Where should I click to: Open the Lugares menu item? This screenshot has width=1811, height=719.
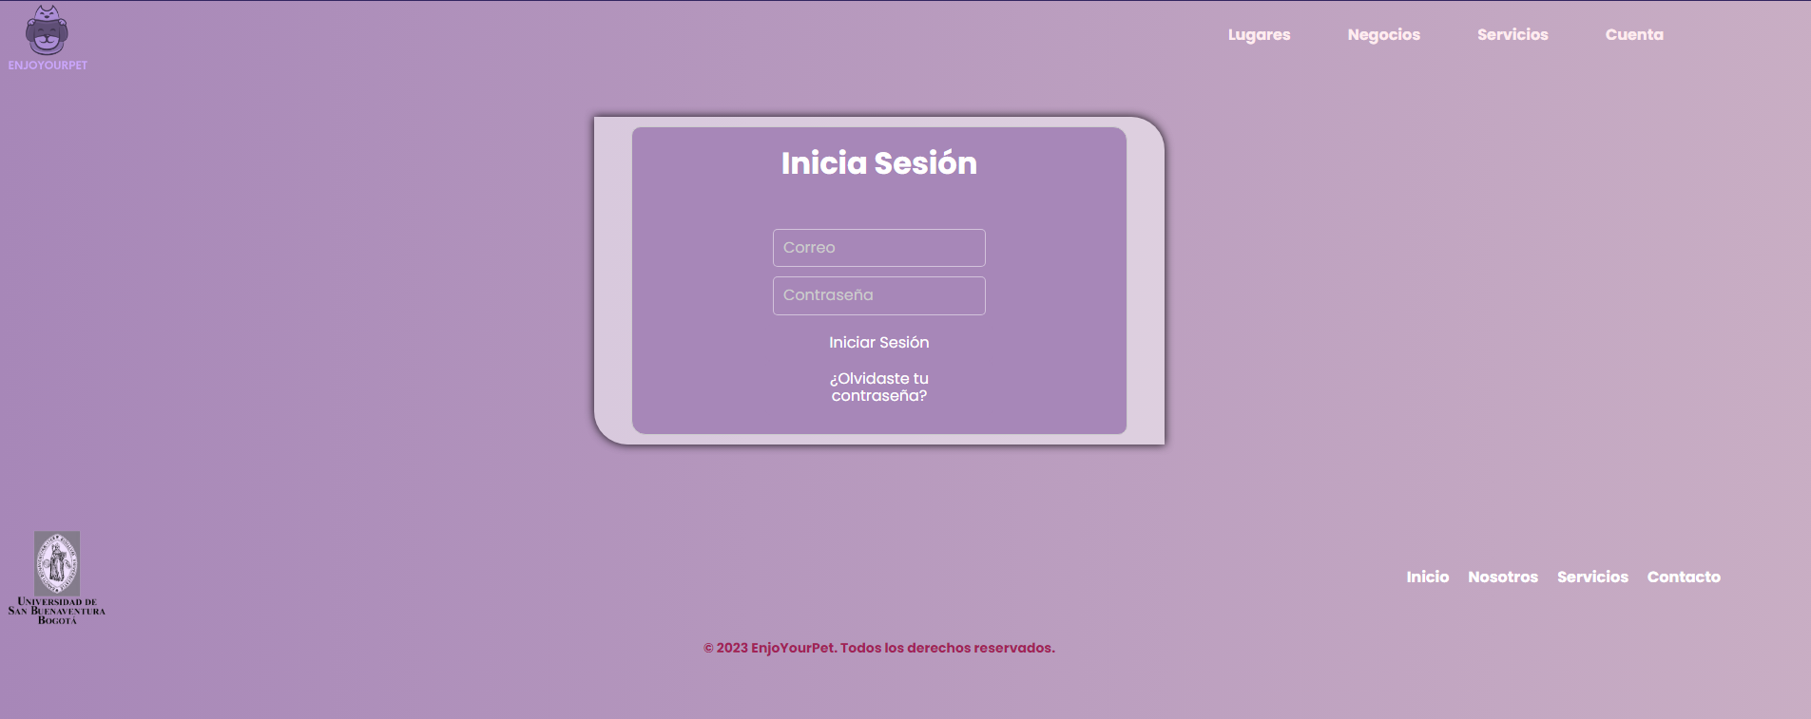[1259, 34]
